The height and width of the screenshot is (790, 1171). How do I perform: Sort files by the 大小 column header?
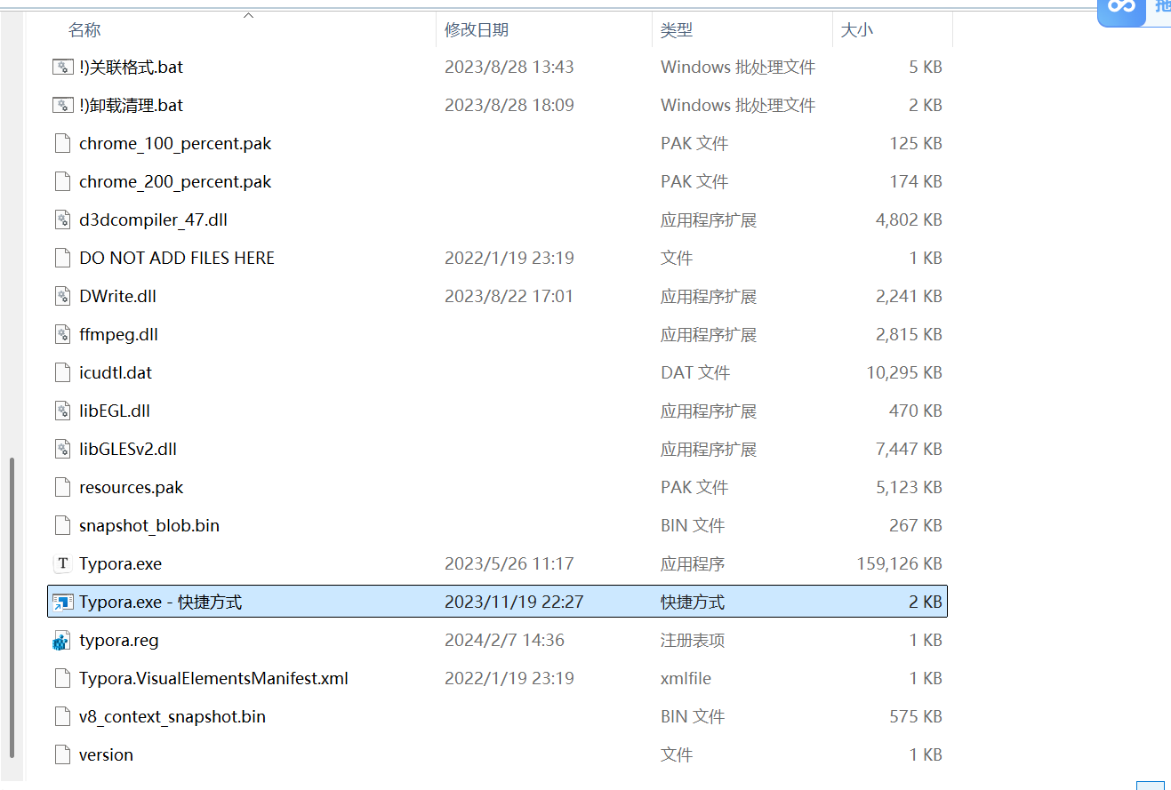[857, 30]
